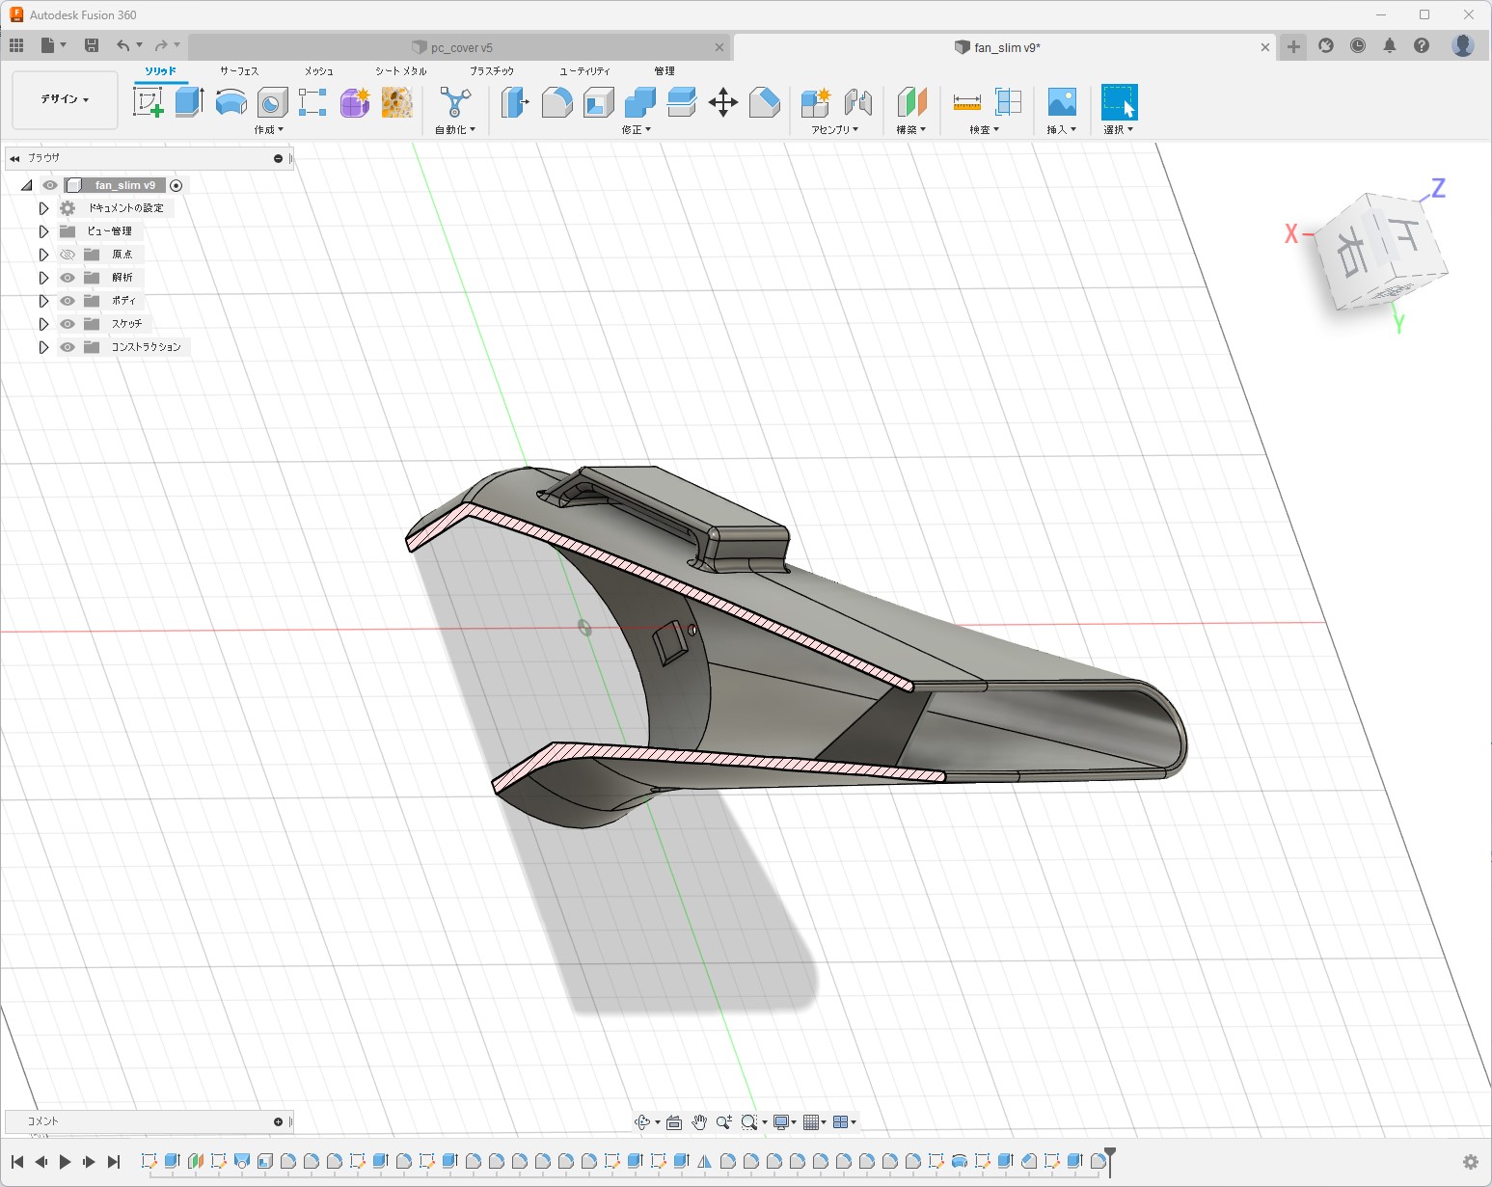Open the 修正 dropdown menu
Screen dimensions: 1492x1187
[637, 129]
